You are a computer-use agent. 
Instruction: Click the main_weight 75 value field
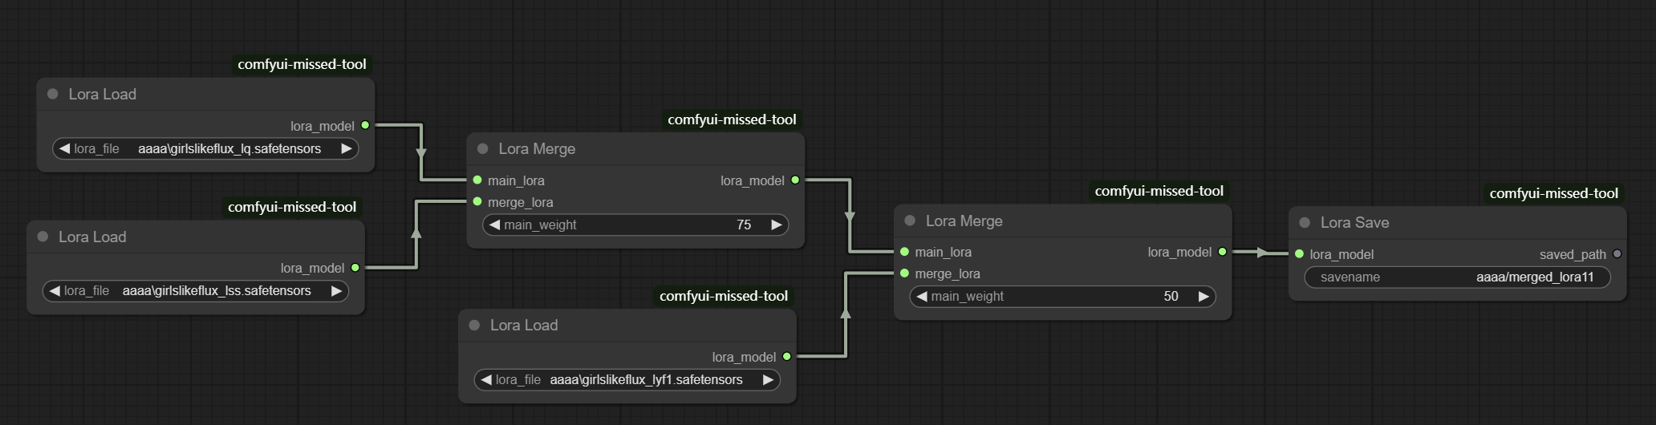point(635,225)
